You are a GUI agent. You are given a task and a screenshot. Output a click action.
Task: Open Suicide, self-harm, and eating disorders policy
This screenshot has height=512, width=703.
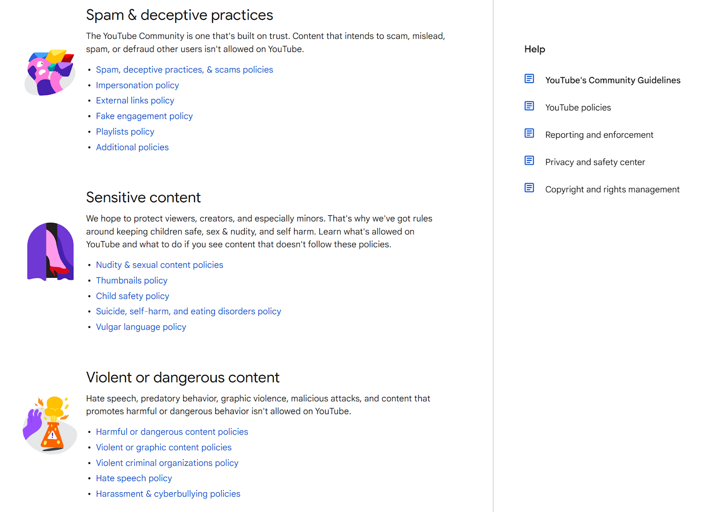point(188,311)
